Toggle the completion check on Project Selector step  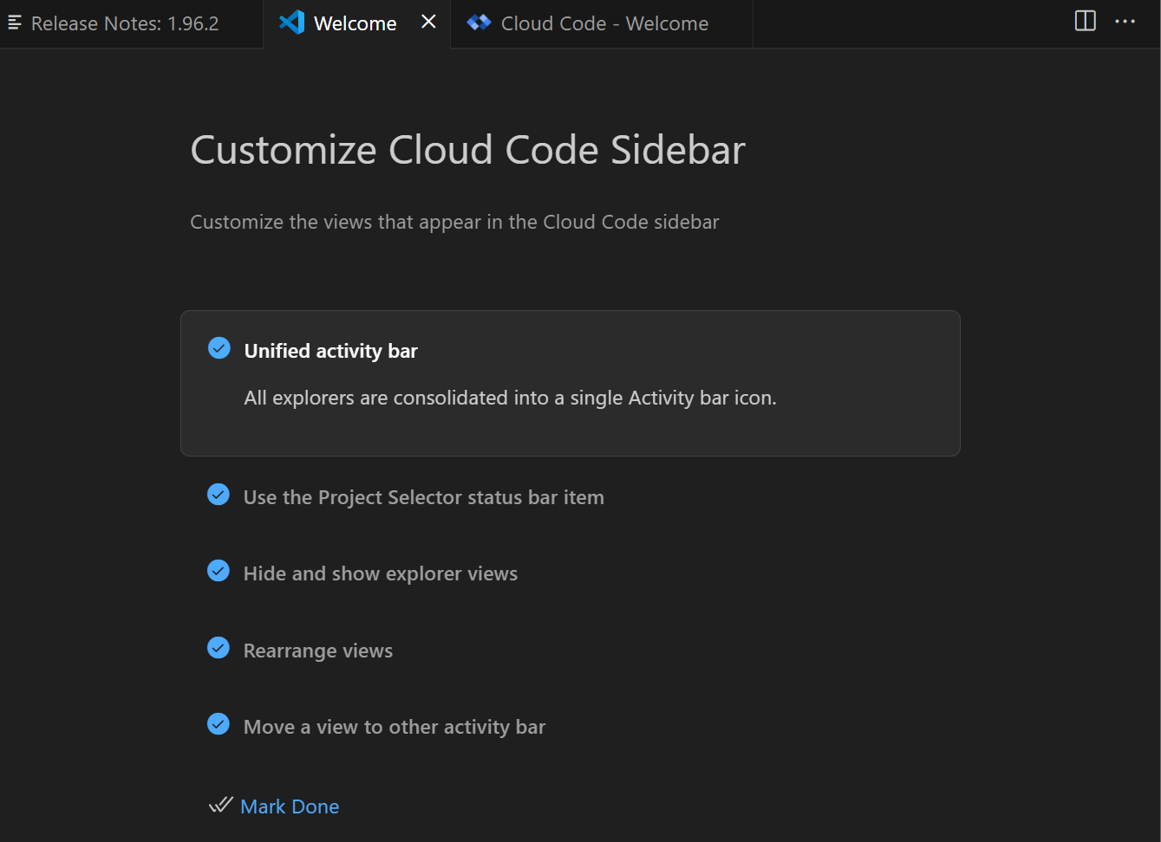tap(218, 494)
